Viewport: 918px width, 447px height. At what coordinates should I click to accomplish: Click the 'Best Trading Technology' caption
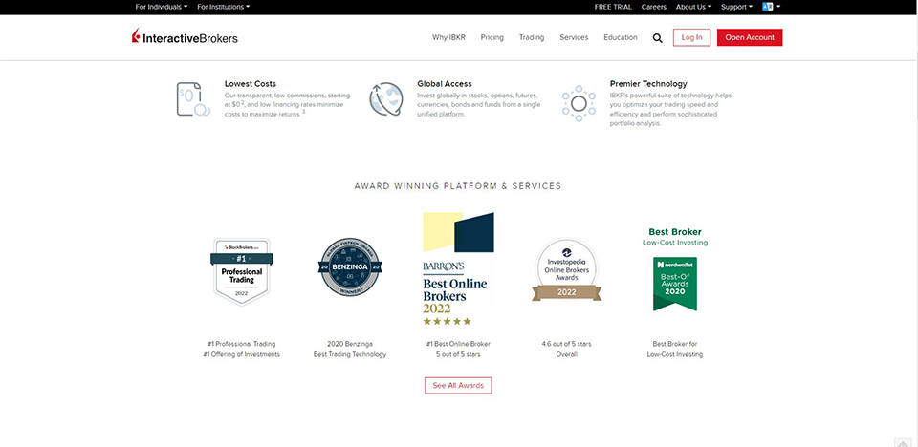[350, 354]
